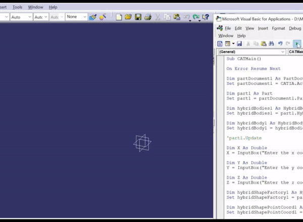Click the Cut scissors icon in CATIA toolbar
Screen dimensions: 303x222
point(158,17)
